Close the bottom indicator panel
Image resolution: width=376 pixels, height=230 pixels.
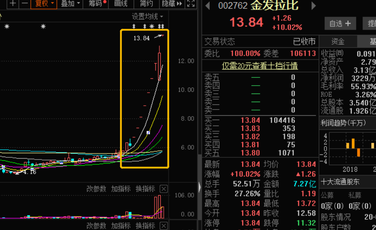coord(164,226)
